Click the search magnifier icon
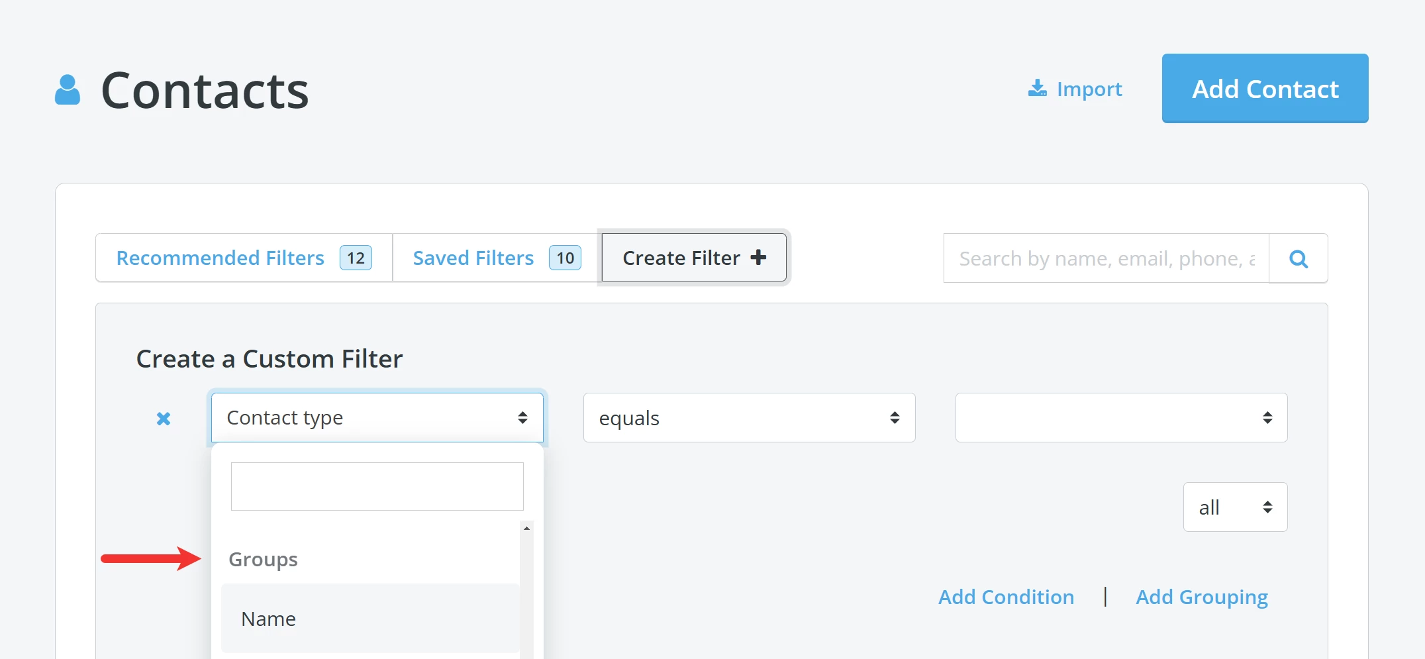 [x=1298, y=258]
